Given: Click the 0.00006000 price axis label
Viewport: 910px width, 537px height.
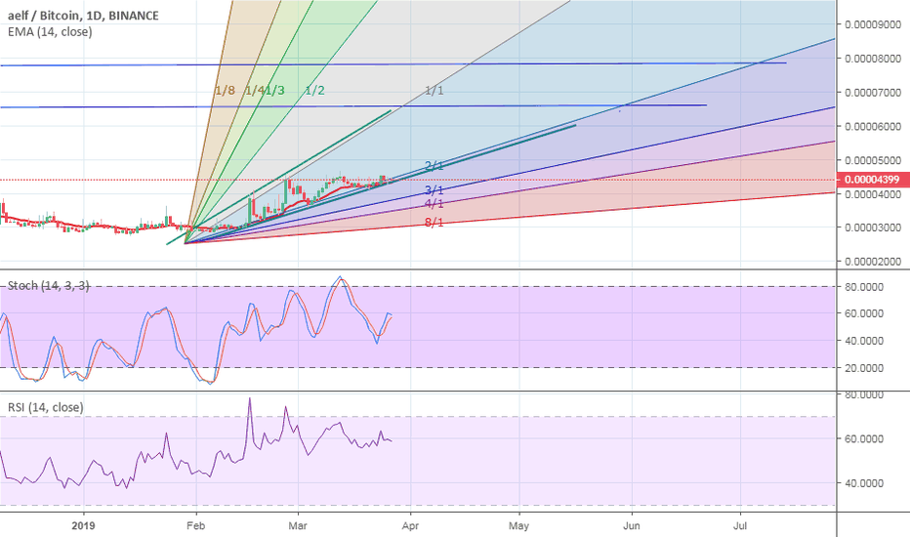Looking at the screenshot, I should point(873,126).
